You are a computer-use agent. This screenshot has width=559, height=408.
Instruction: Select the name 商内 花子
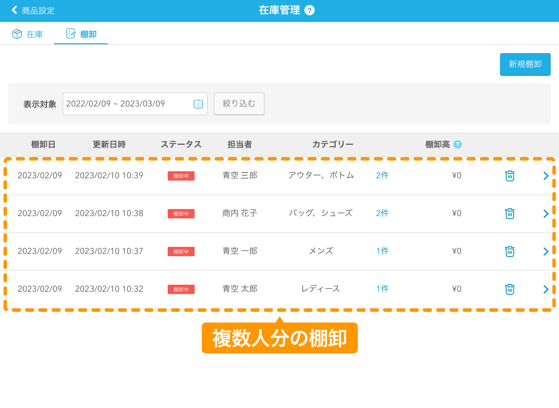(240, 213)
